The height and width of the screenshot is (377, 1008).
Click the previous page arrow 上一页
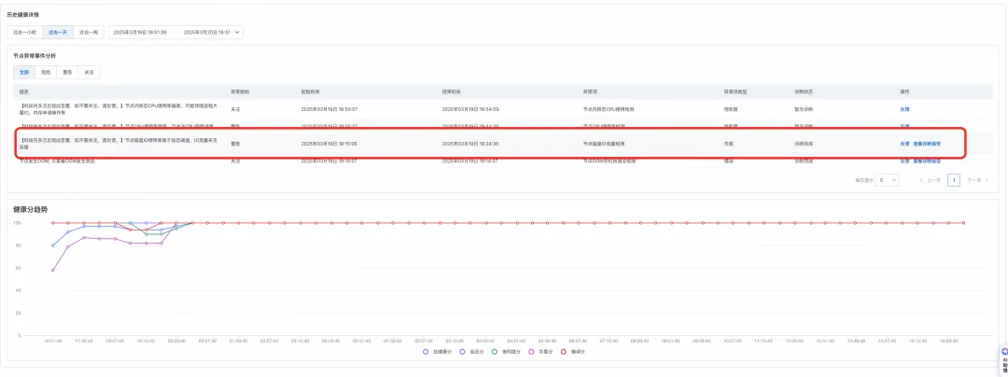(931, 180)
